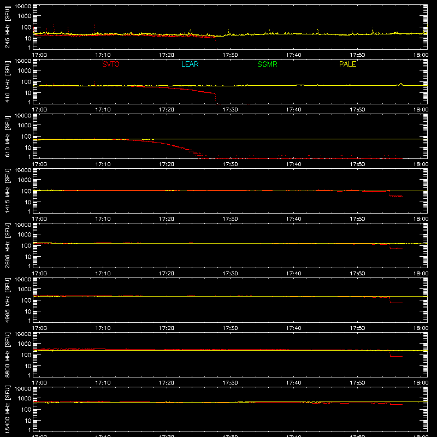Viewport: 437px width, 437px height.
Task: Click the red step drop in the 4995 MHz trace
Action: click(x=395, y=301)
